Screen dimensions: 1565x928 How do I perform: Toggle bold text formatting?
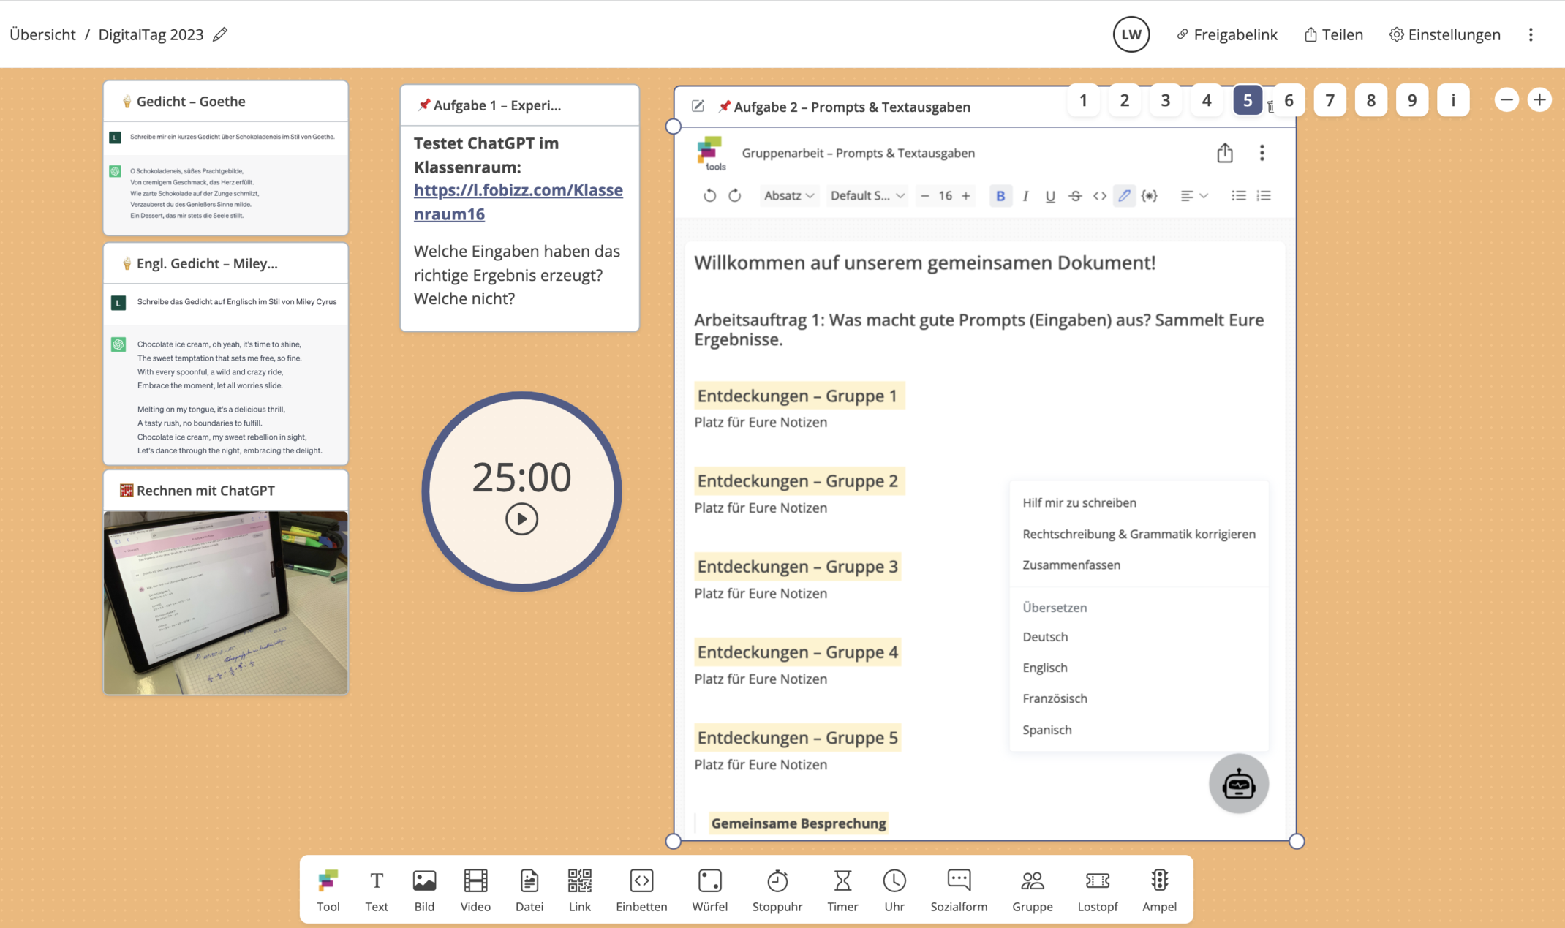1000,195
